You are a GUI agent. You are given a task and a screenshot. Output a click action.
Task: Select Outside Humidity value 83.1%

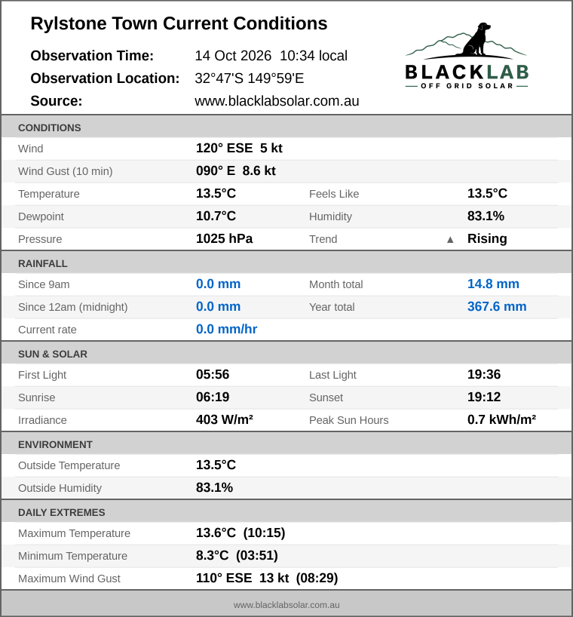coord(214,487)
